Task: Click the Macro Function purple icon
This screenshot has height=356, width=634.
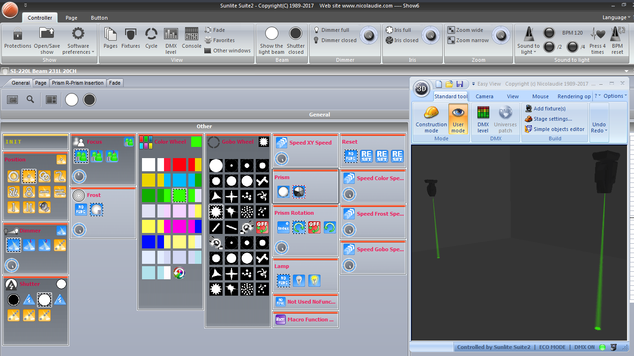Action: click(x=280, y=320)
